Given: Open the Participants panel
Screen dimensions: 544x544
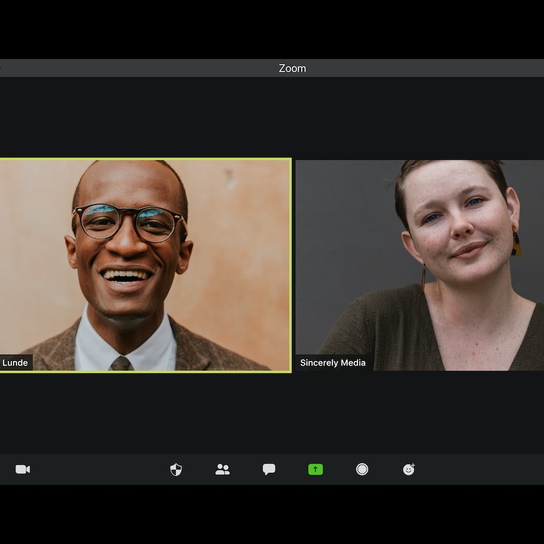Looking at the screenshot, I should pyautogui.click(x=223, y=469).
